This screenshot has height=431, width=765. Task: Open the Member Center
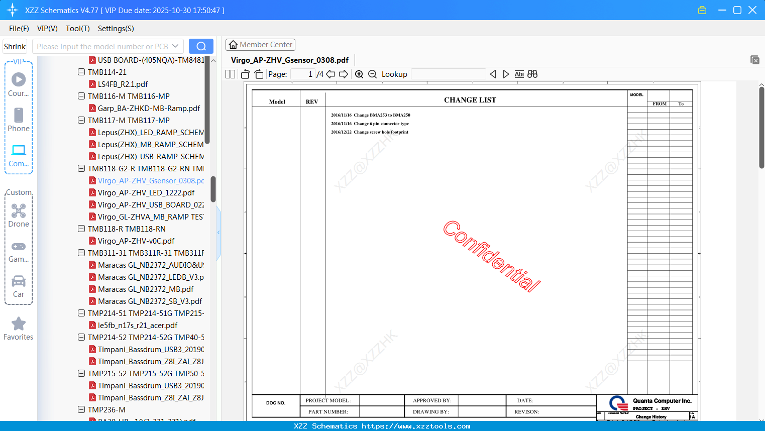coord(260,45)
